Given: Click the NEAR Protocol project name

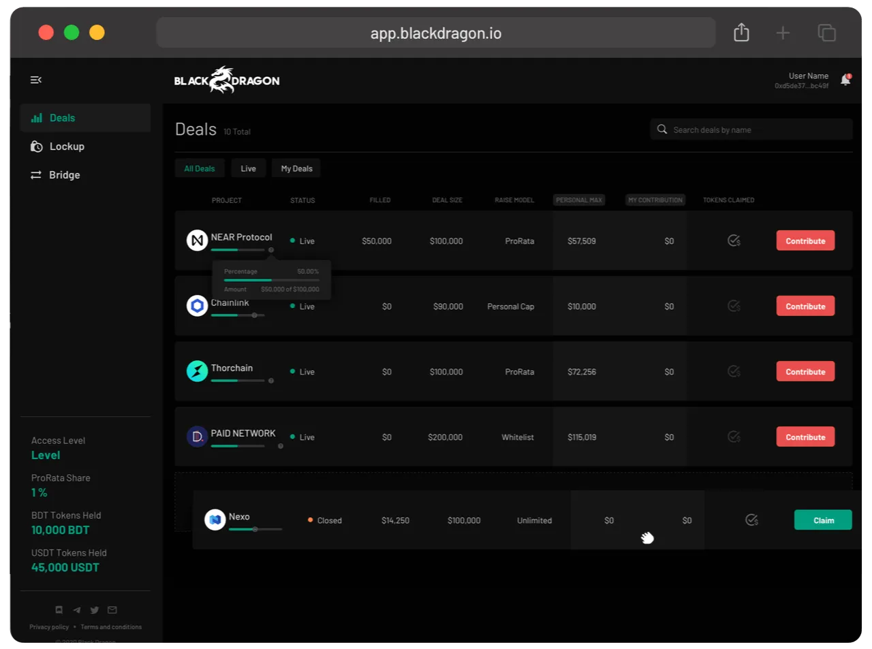Looking at the screenshot, I should (241, 237).
